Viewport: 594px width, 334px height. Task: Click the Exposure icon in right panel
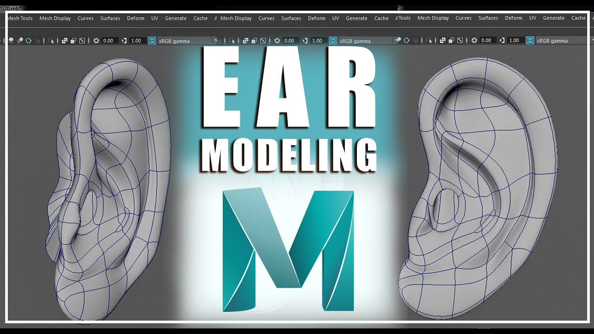[x=474, y=40]
